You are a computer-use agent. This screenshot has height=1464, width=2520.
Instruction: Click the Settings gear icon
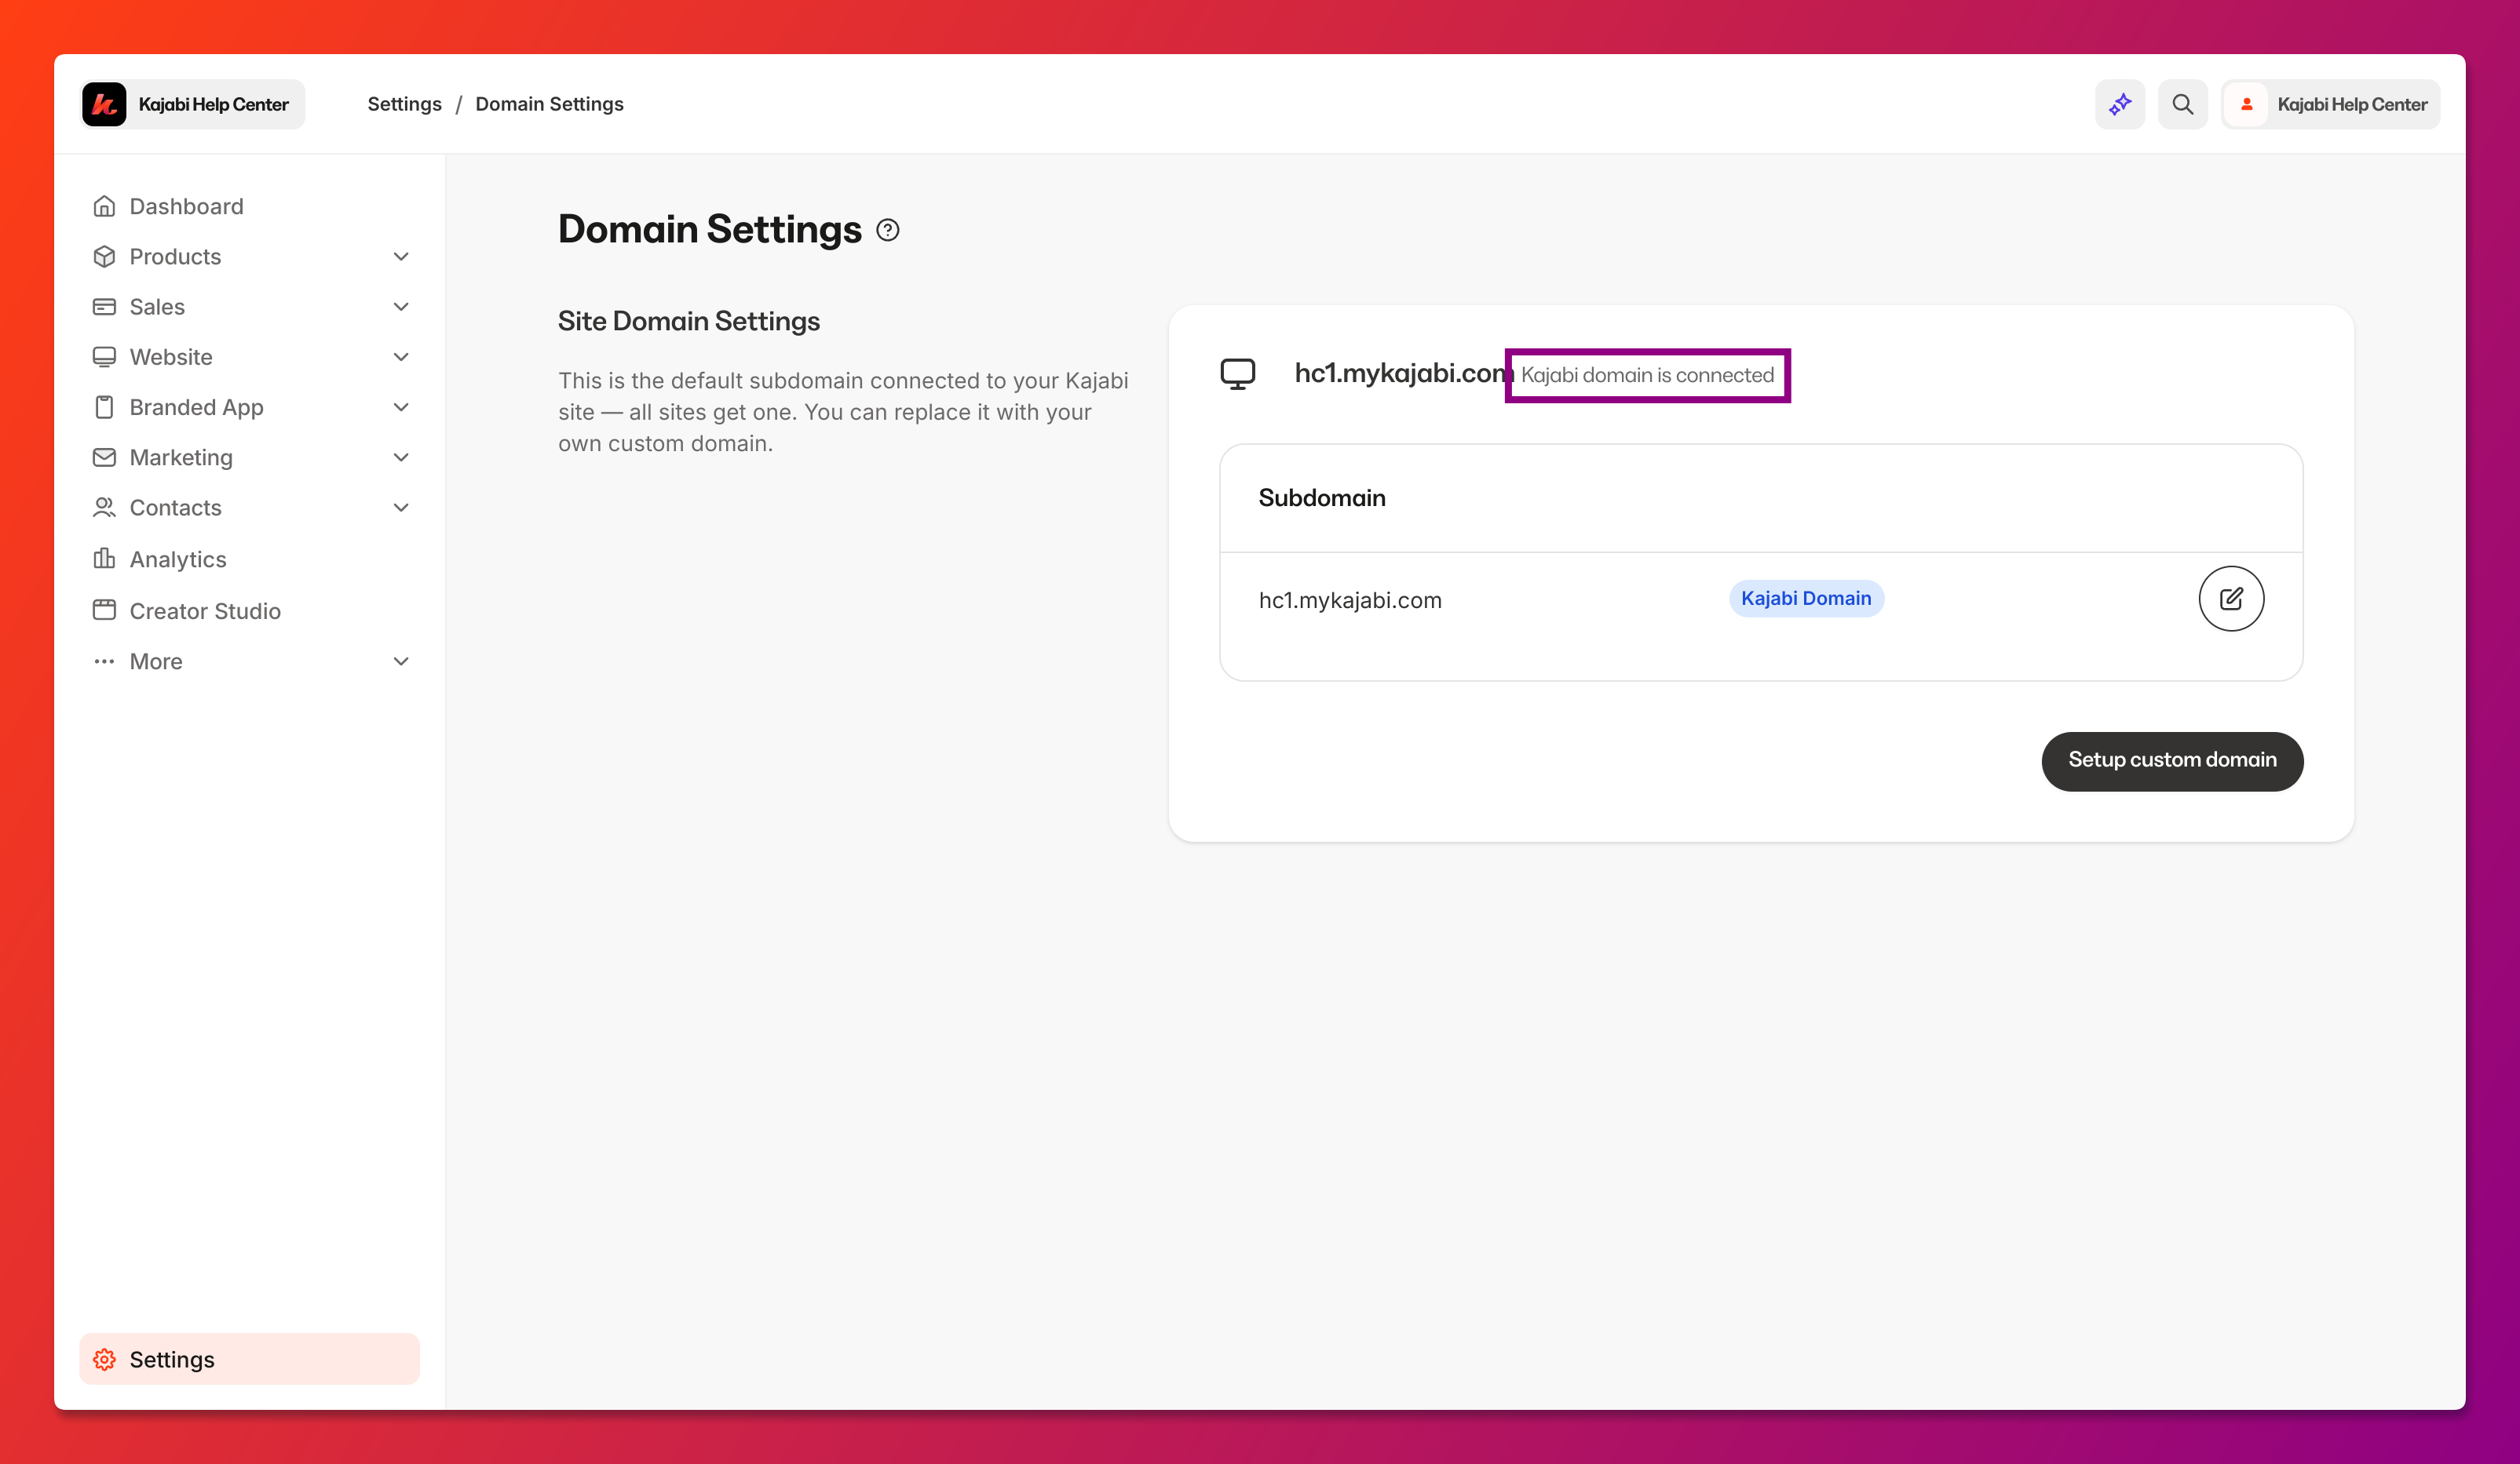104,1359
